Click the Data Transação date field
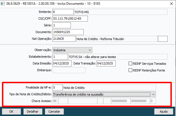Screen dimensions: 176x116 point(106,64)
